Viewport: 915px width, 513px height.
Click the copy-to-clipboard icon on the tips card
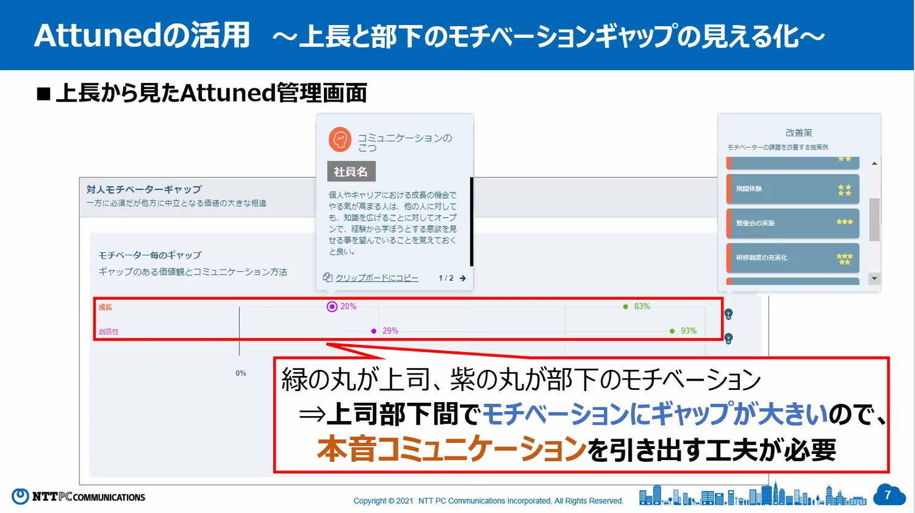[327, 277]
